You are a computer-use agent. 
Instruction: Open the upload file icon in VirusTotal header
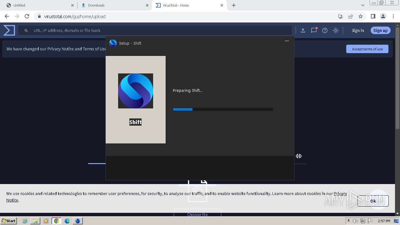tap(303, 30)
